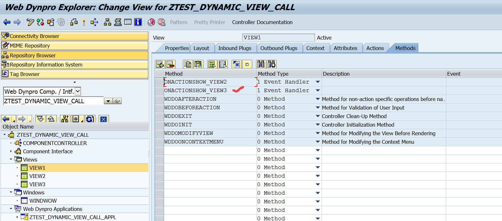Click expand all nodes icon above Object Name
Screen dimensions: 502x221
(40, 119)
